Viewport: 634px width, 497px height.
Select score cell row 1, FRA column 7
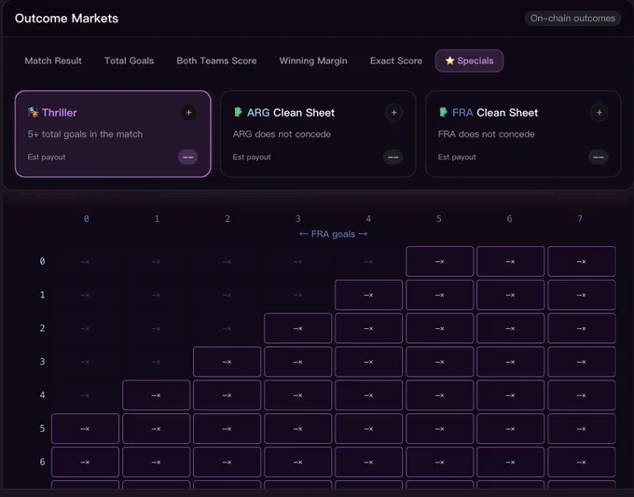[582, 296]
